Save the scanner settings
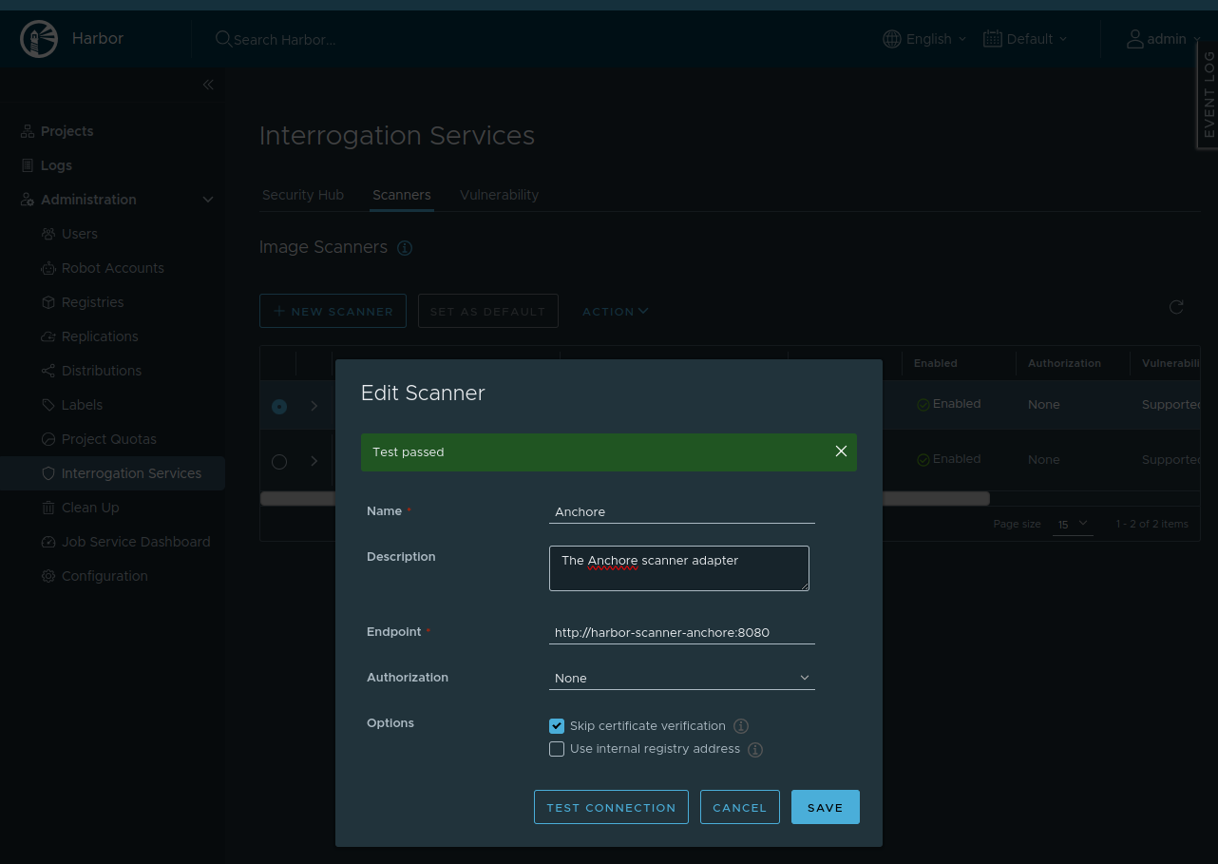This screenshot has height=864, width=1218. 825,807
